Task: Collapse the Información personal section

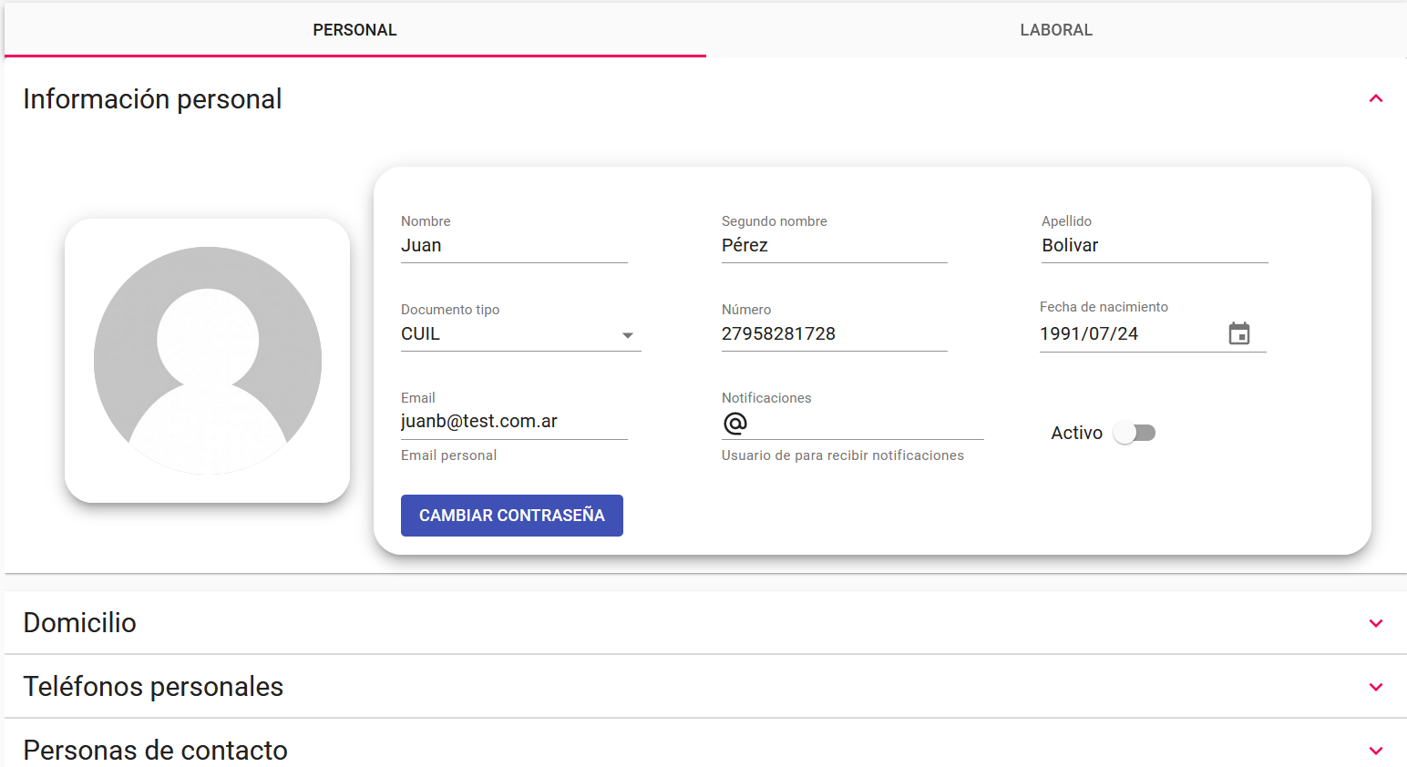Action: point(1375,98)
